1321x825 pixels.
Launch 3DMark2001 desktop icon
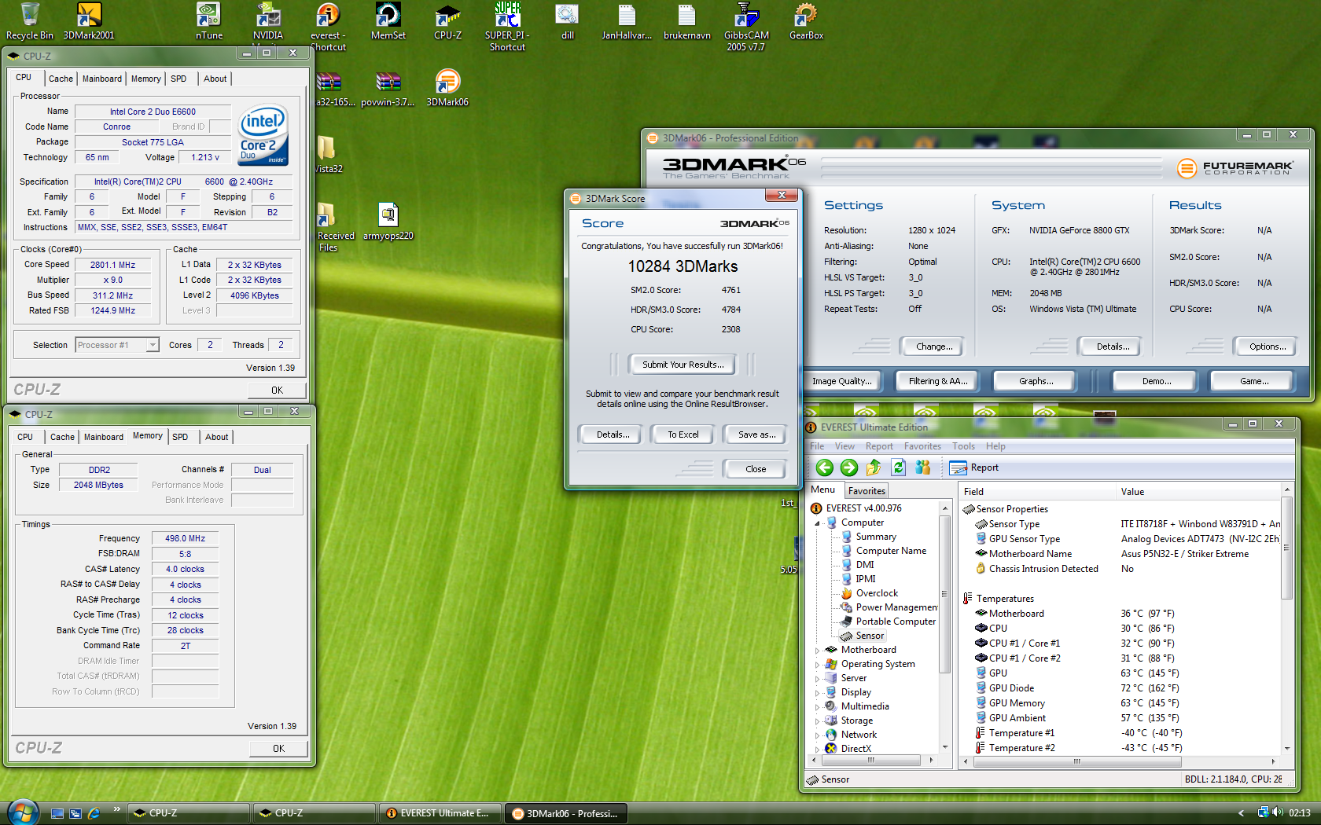89,21
